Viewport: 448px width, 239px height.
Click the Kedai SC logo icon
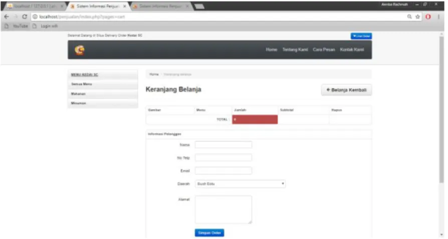click(80, 50)
